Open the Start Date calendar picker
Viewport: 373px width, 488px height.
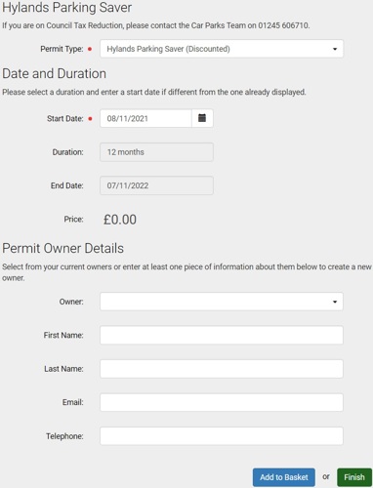click(202, 118)
